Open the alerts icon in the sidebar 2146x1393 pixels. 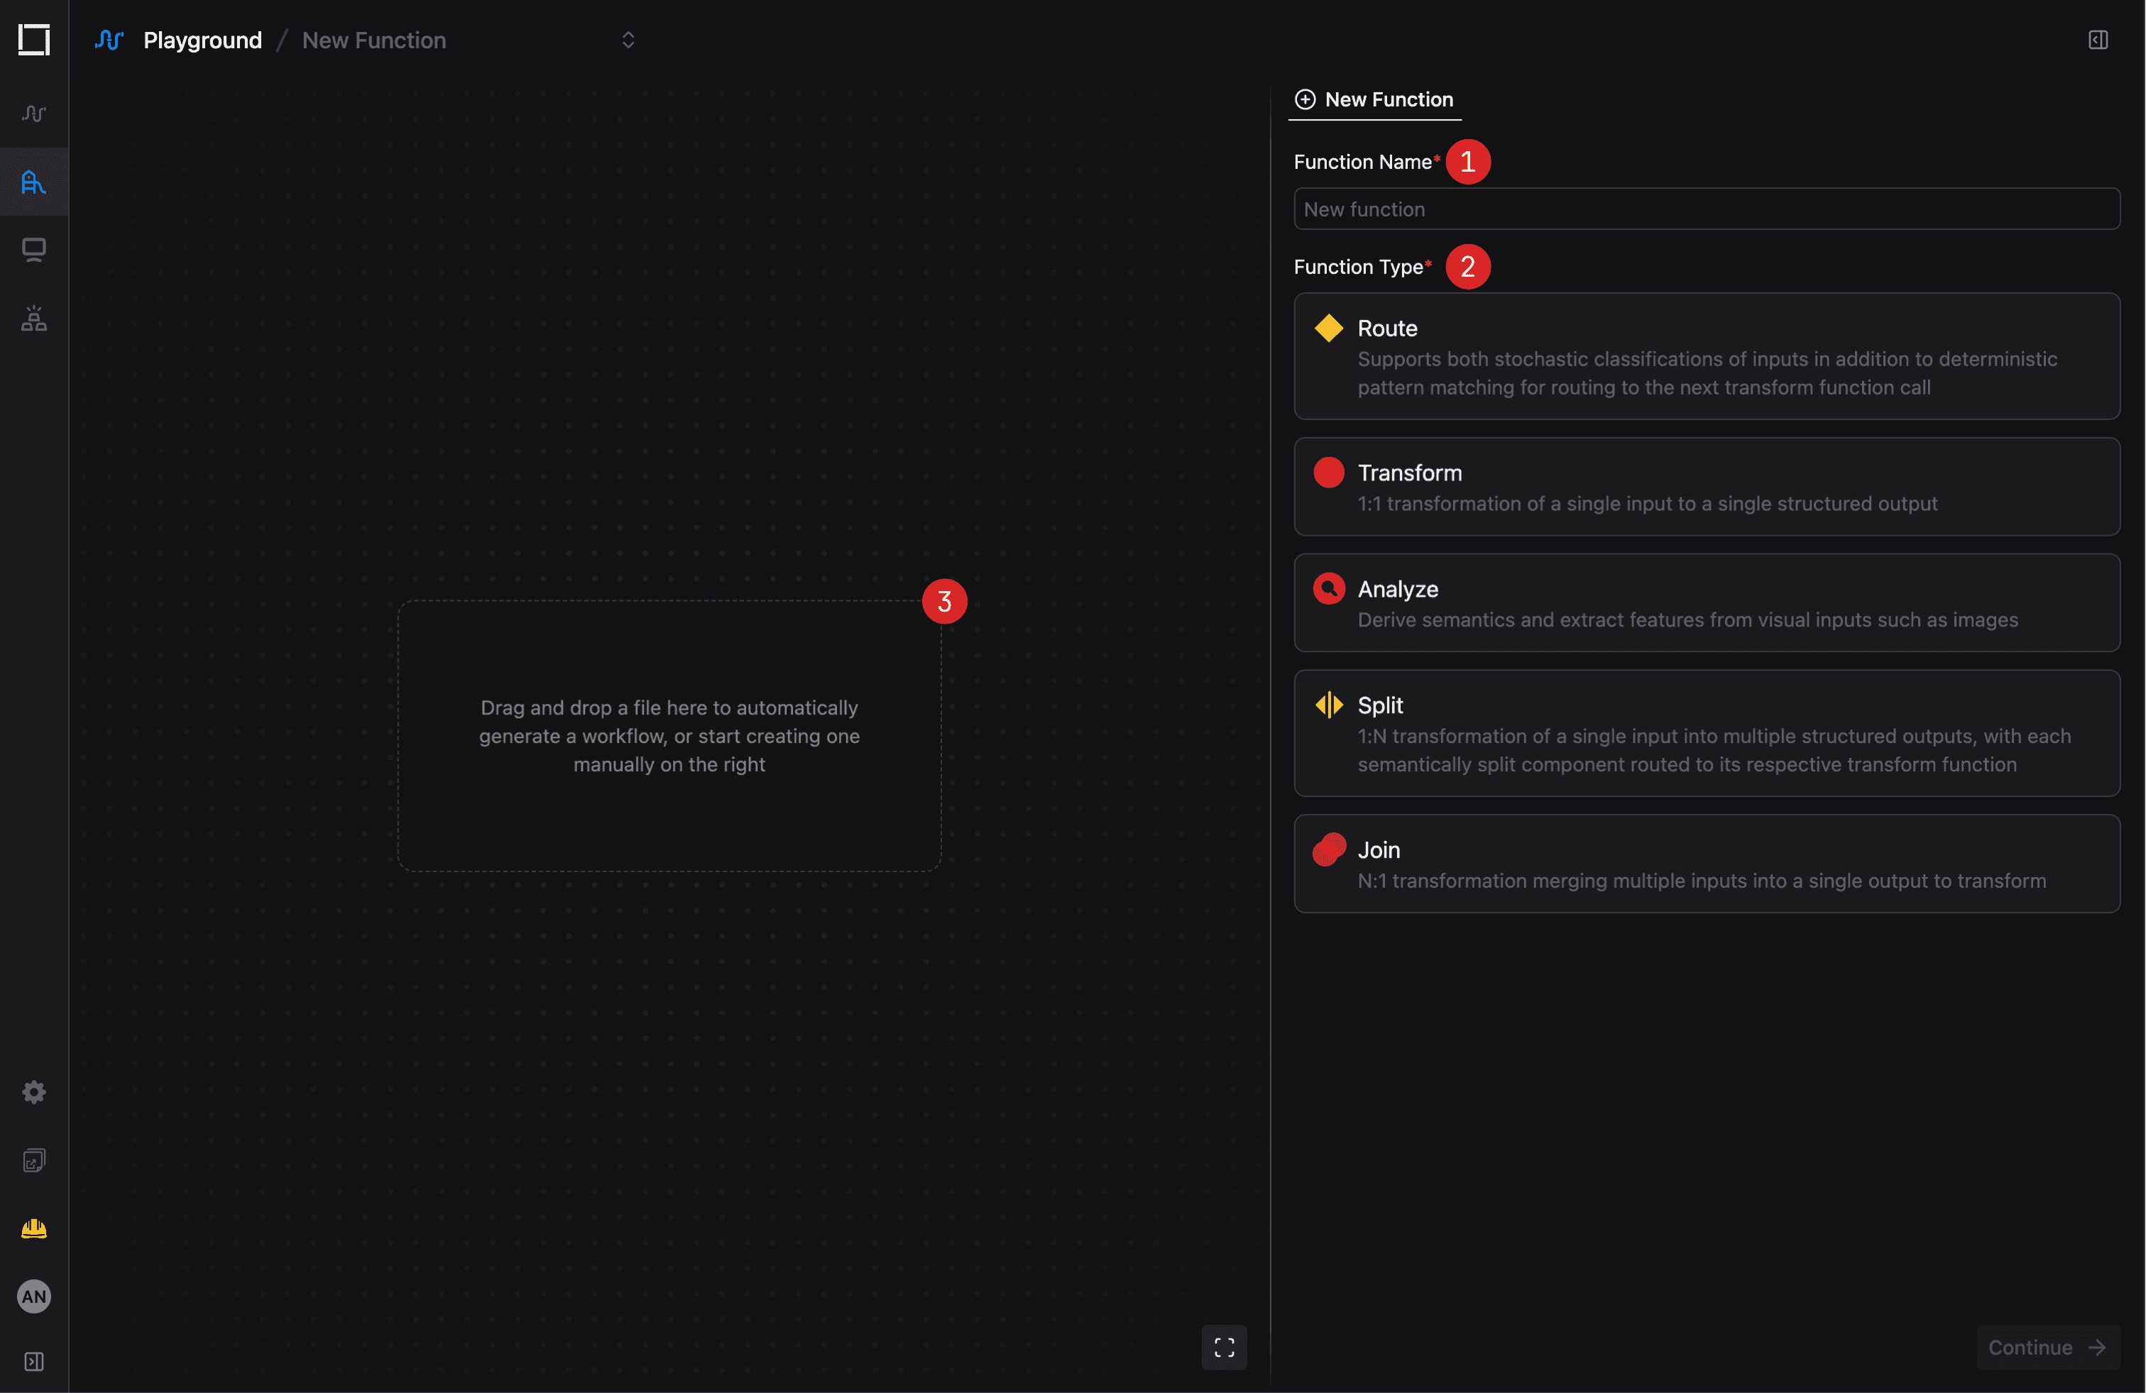click(x=33, y=319)
